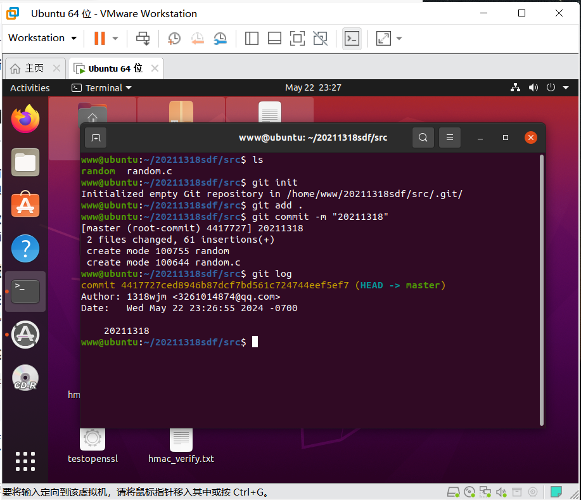Click the terminal search button
581x500 pixels.
(x=423, y=138)
